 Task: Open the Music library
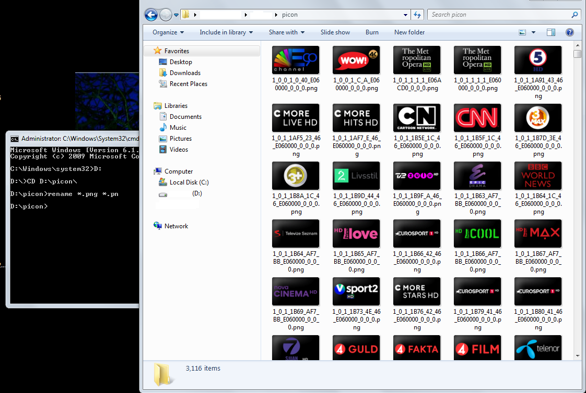(178, 128)
